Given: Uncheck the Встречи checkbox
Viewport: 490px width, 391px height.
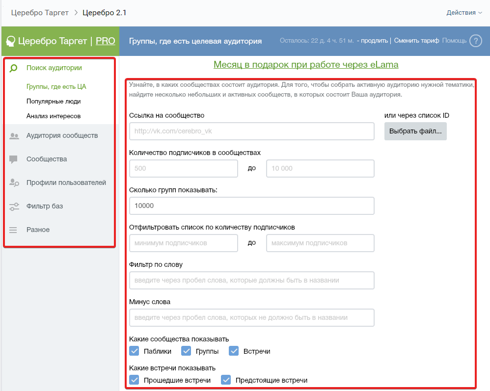Looking at the screenshot, I should pos(234,351).
